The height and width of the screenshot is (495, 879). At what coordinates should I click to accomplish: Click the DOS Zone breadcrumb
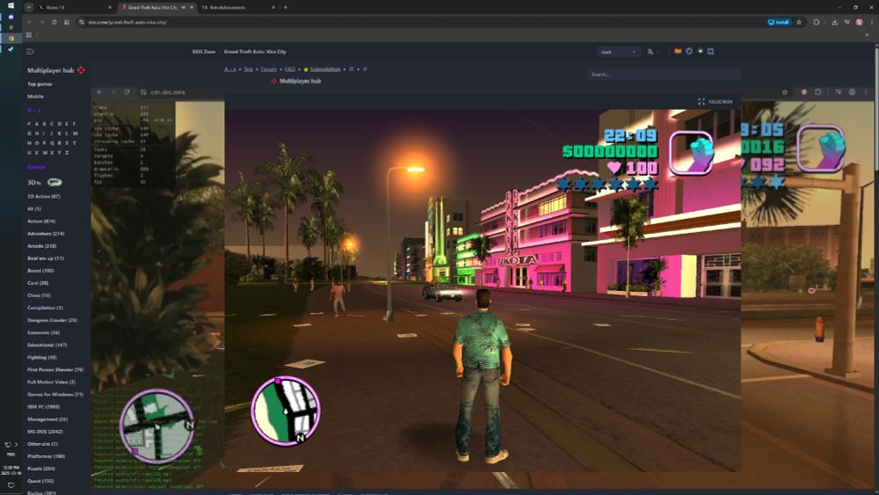click(x=204, y=52)
